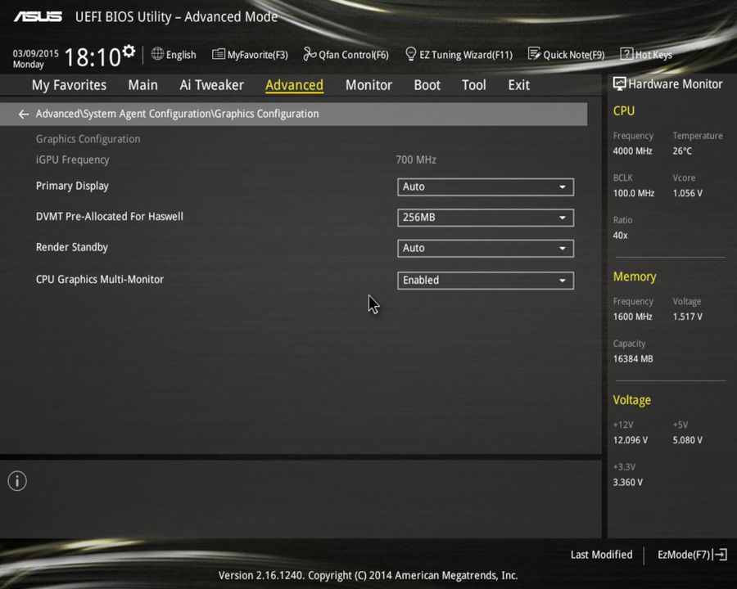This screenshot has height=589, width=737.
Task: Disable CPU Graphics Multi-Monitor
Action: [x=485, y=280]
